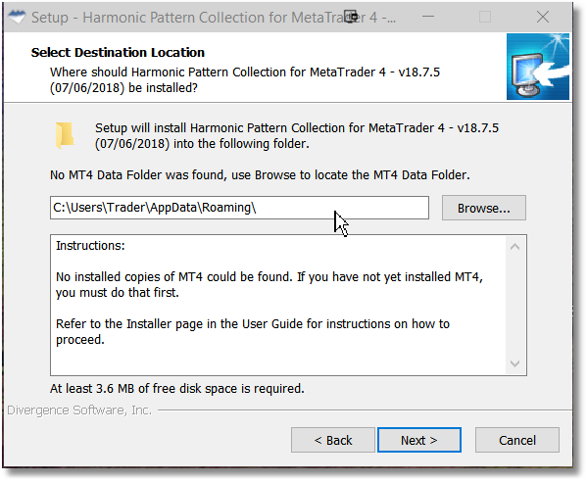587x482 pixels.
Task: Click the yellow folder icon
Action: pos(65,135)
